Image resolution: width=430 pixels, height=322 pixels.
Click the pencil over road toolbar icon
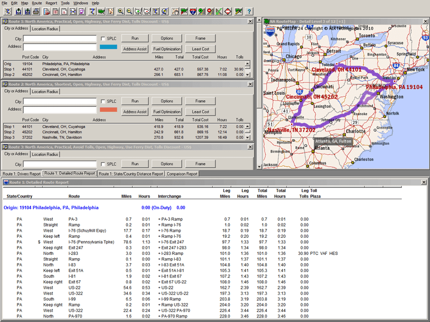tap(238, 11)
